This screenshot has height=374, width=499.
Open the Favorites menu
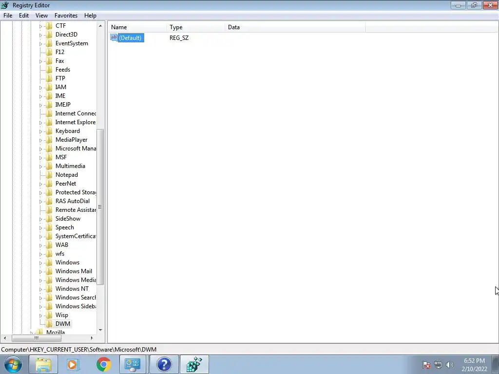pyautogui.click(x=66, y=16)
